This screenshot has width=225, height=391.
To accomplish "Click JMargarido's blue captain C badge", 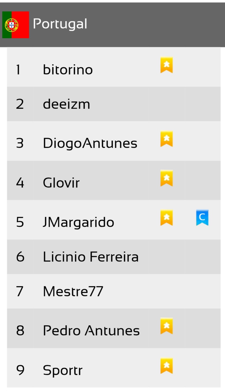I will coord(202,218).
